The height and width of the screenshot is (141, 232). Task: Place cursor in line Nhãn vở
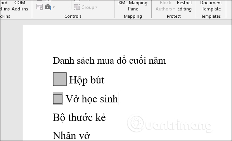[71, 135]
